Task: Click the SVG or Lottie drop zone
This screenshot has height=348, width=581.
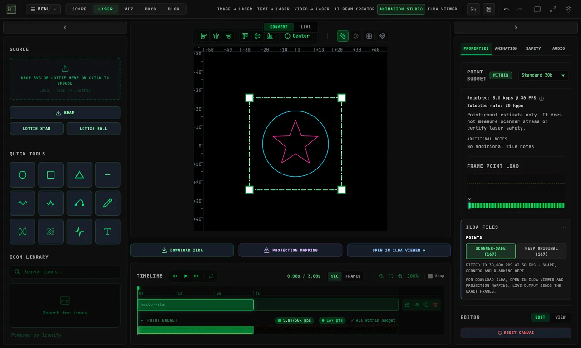Action: (x=65, y=79)
